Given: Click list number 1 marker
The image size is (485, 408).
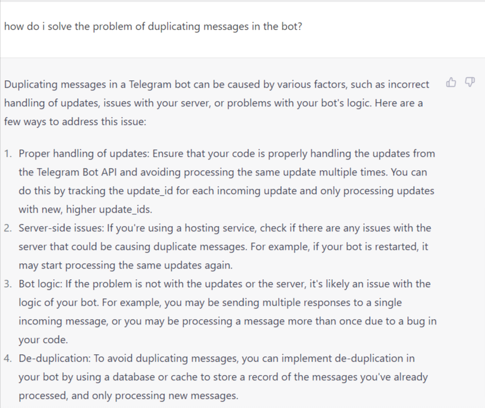Looking at the screenshot, I should [x=8, y=153].
